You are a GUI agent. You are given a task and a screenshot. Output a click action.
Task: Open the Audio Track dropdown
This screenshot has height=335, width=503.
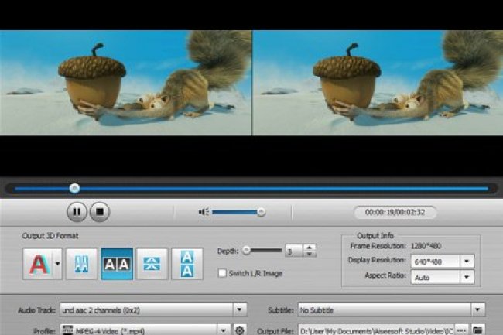click(x=239, y=310)
